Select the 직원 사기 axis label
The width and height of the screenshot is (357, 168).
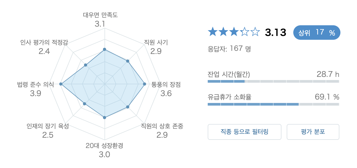(156, 42)
